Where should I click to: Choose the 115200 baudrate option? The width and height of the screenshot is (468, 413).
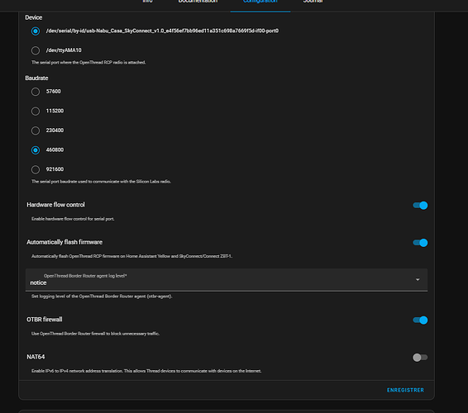pos(36,111)
